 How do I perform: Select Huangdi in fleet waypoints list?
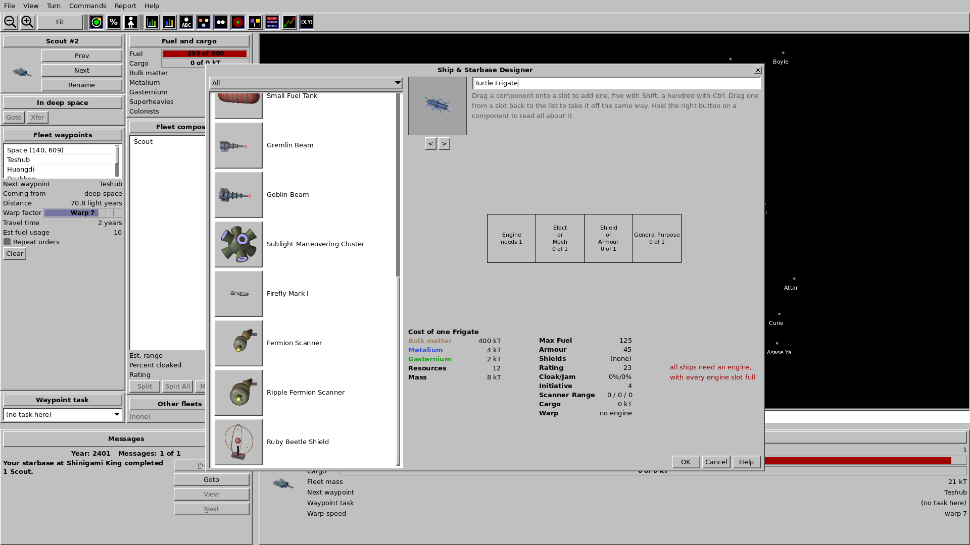click(x=60, y=169)
